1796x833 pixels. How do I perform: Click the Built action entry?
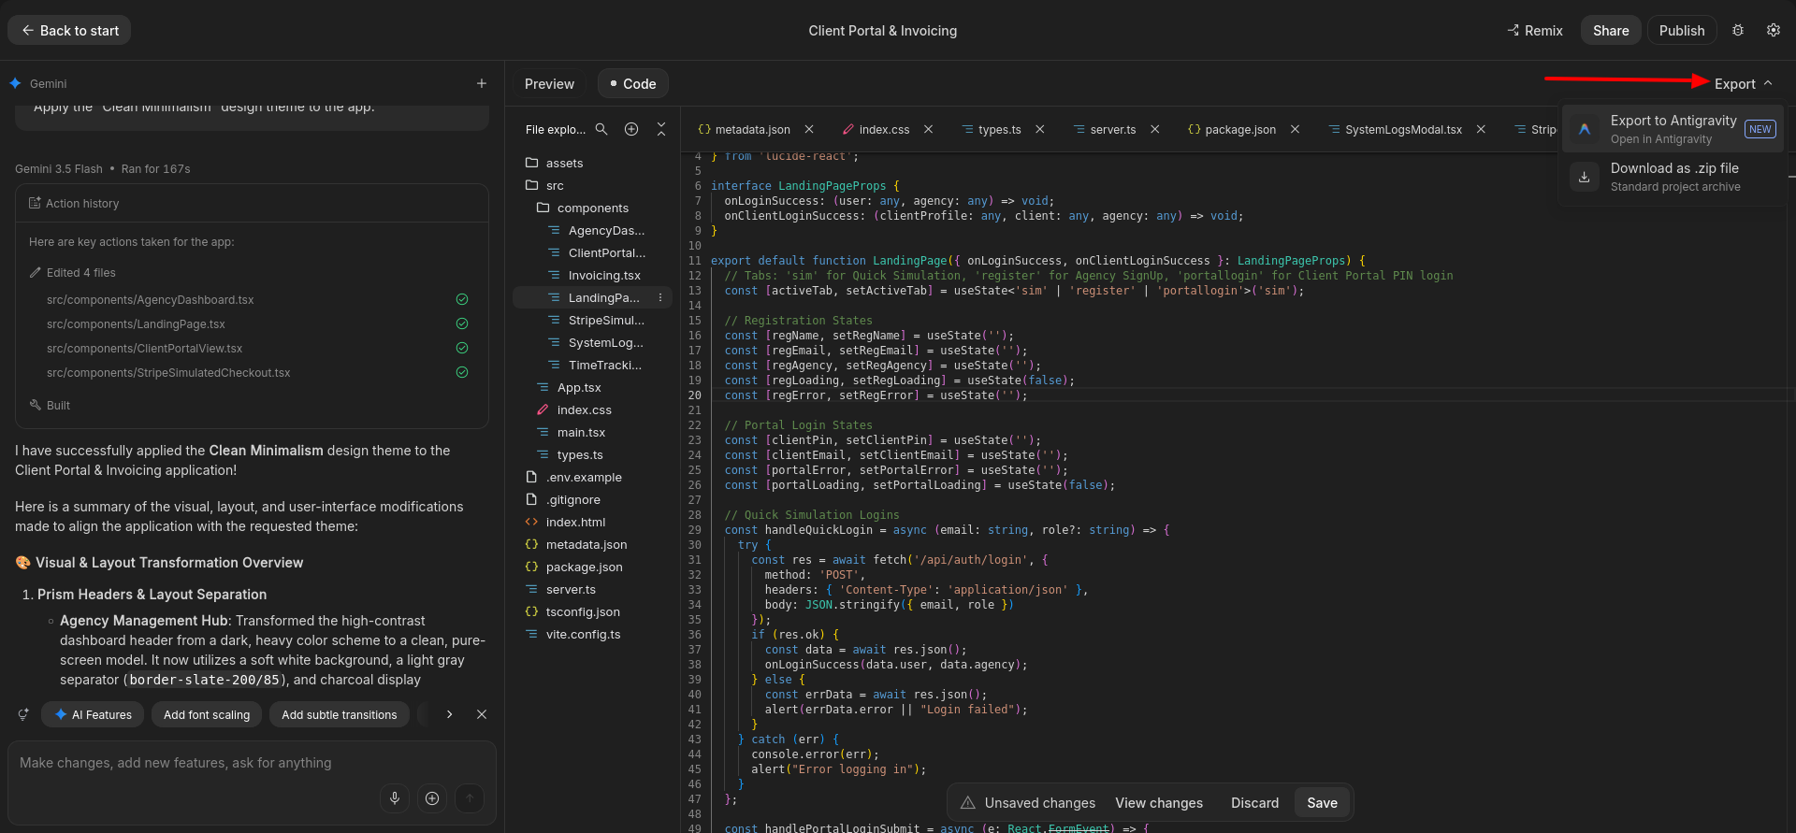pyautogui.click(x=50, y=406)
